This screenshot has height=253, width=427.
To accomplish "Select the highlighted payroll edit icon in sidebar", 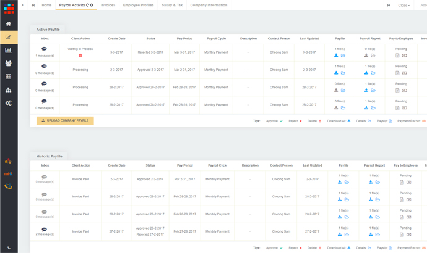I will [x=9, y=37].
